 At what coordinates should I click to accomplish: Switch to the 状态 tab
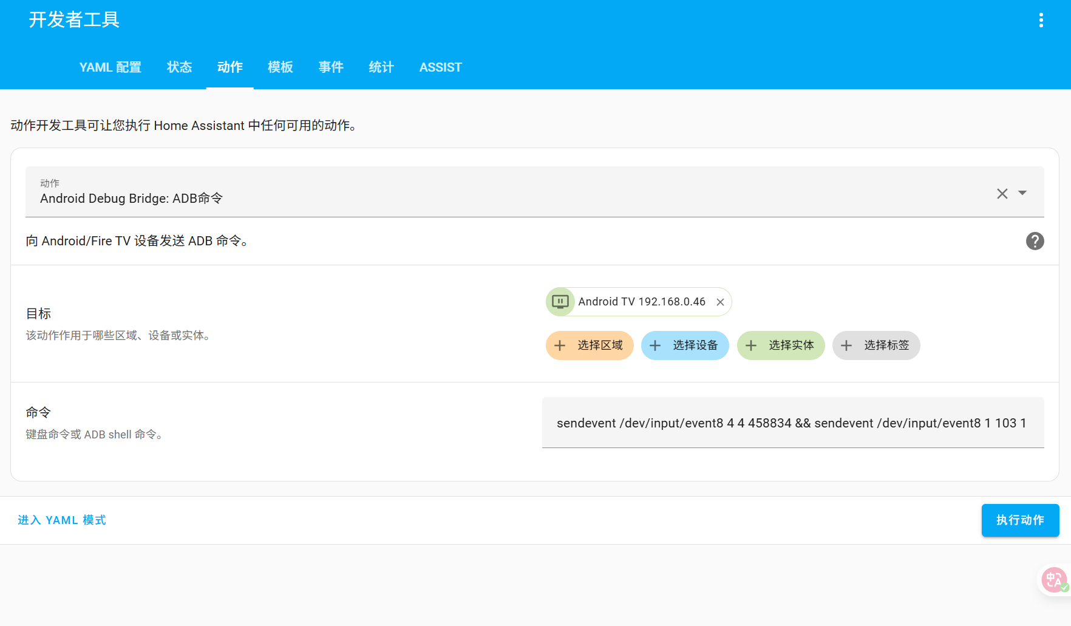180,67
